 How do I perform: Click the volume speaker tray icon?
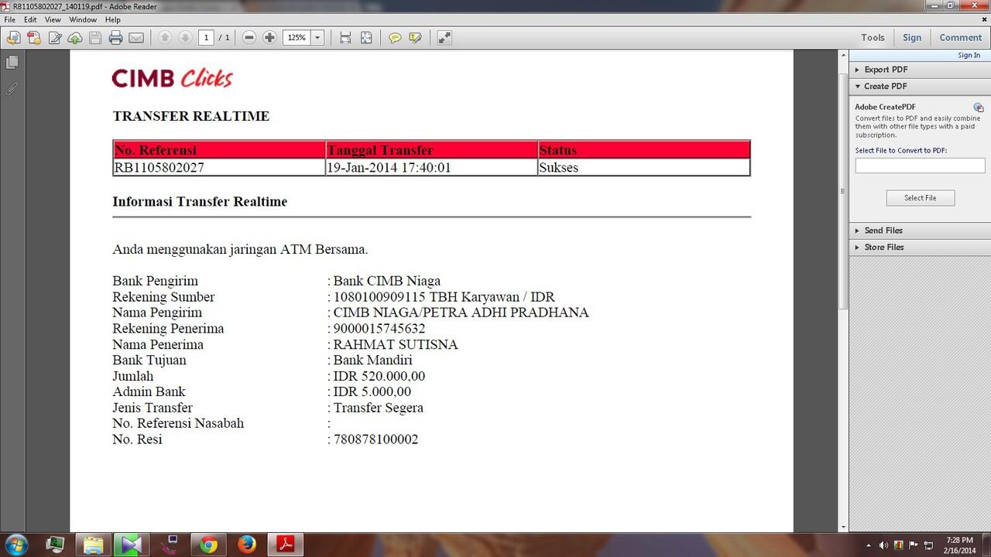[884, 545]
